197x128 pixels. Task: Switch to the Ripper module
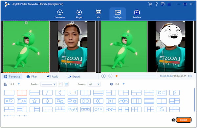pos(79,14)
